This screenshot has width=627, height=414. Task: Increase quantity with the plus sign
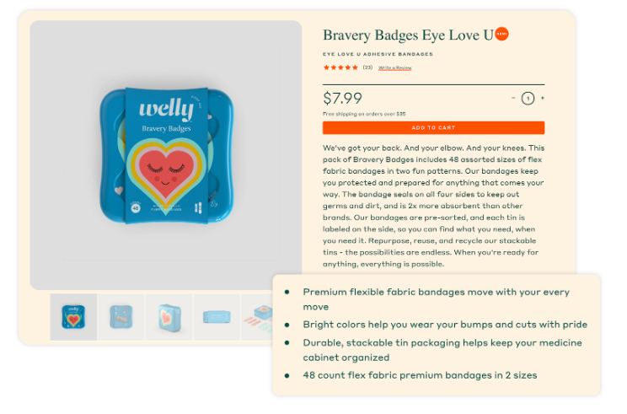542,98
